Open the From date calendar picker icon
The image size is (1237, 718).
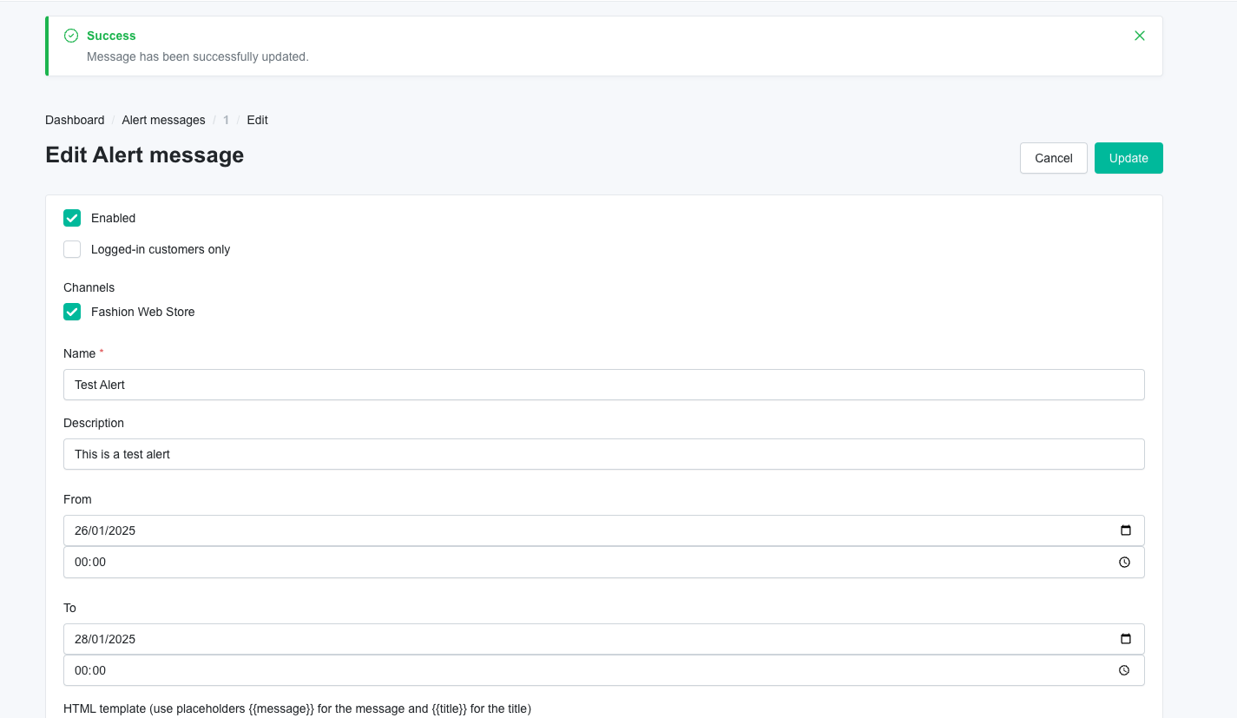pos(1125,530)
